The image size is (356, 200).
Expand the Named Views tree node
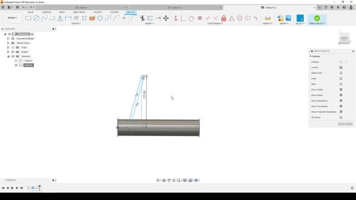tap(8, 43)
